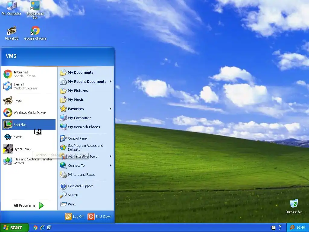This screenshot has width=309, height=232.
Task: Launch Internet Explorer from Quick Launch
Action: point(42,227)
